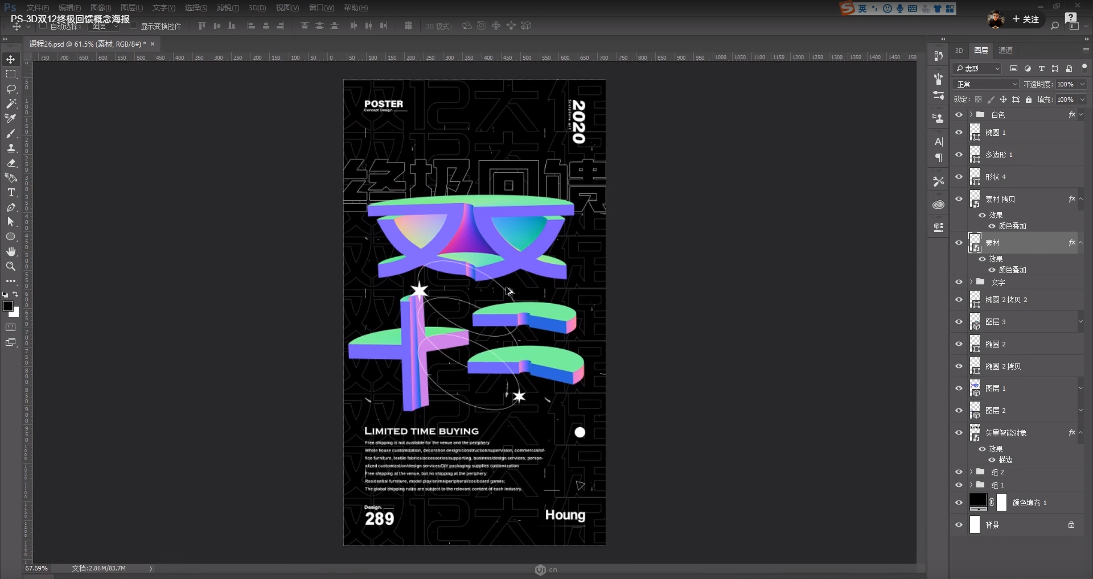The image size is (1093, 579).
Task: Expand the 文字 group folder
Action: [971, 282]
